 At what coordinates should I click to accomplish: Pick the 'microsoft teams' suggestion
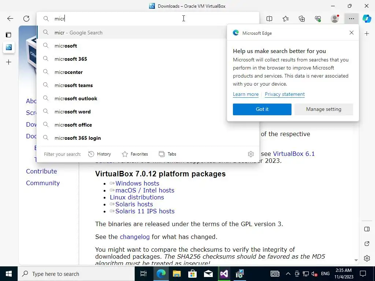(x=132, y=85)
